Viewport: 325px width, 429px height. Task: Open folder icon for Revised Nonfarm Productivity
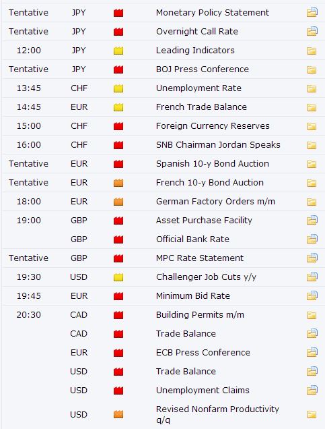coord(312,415)
